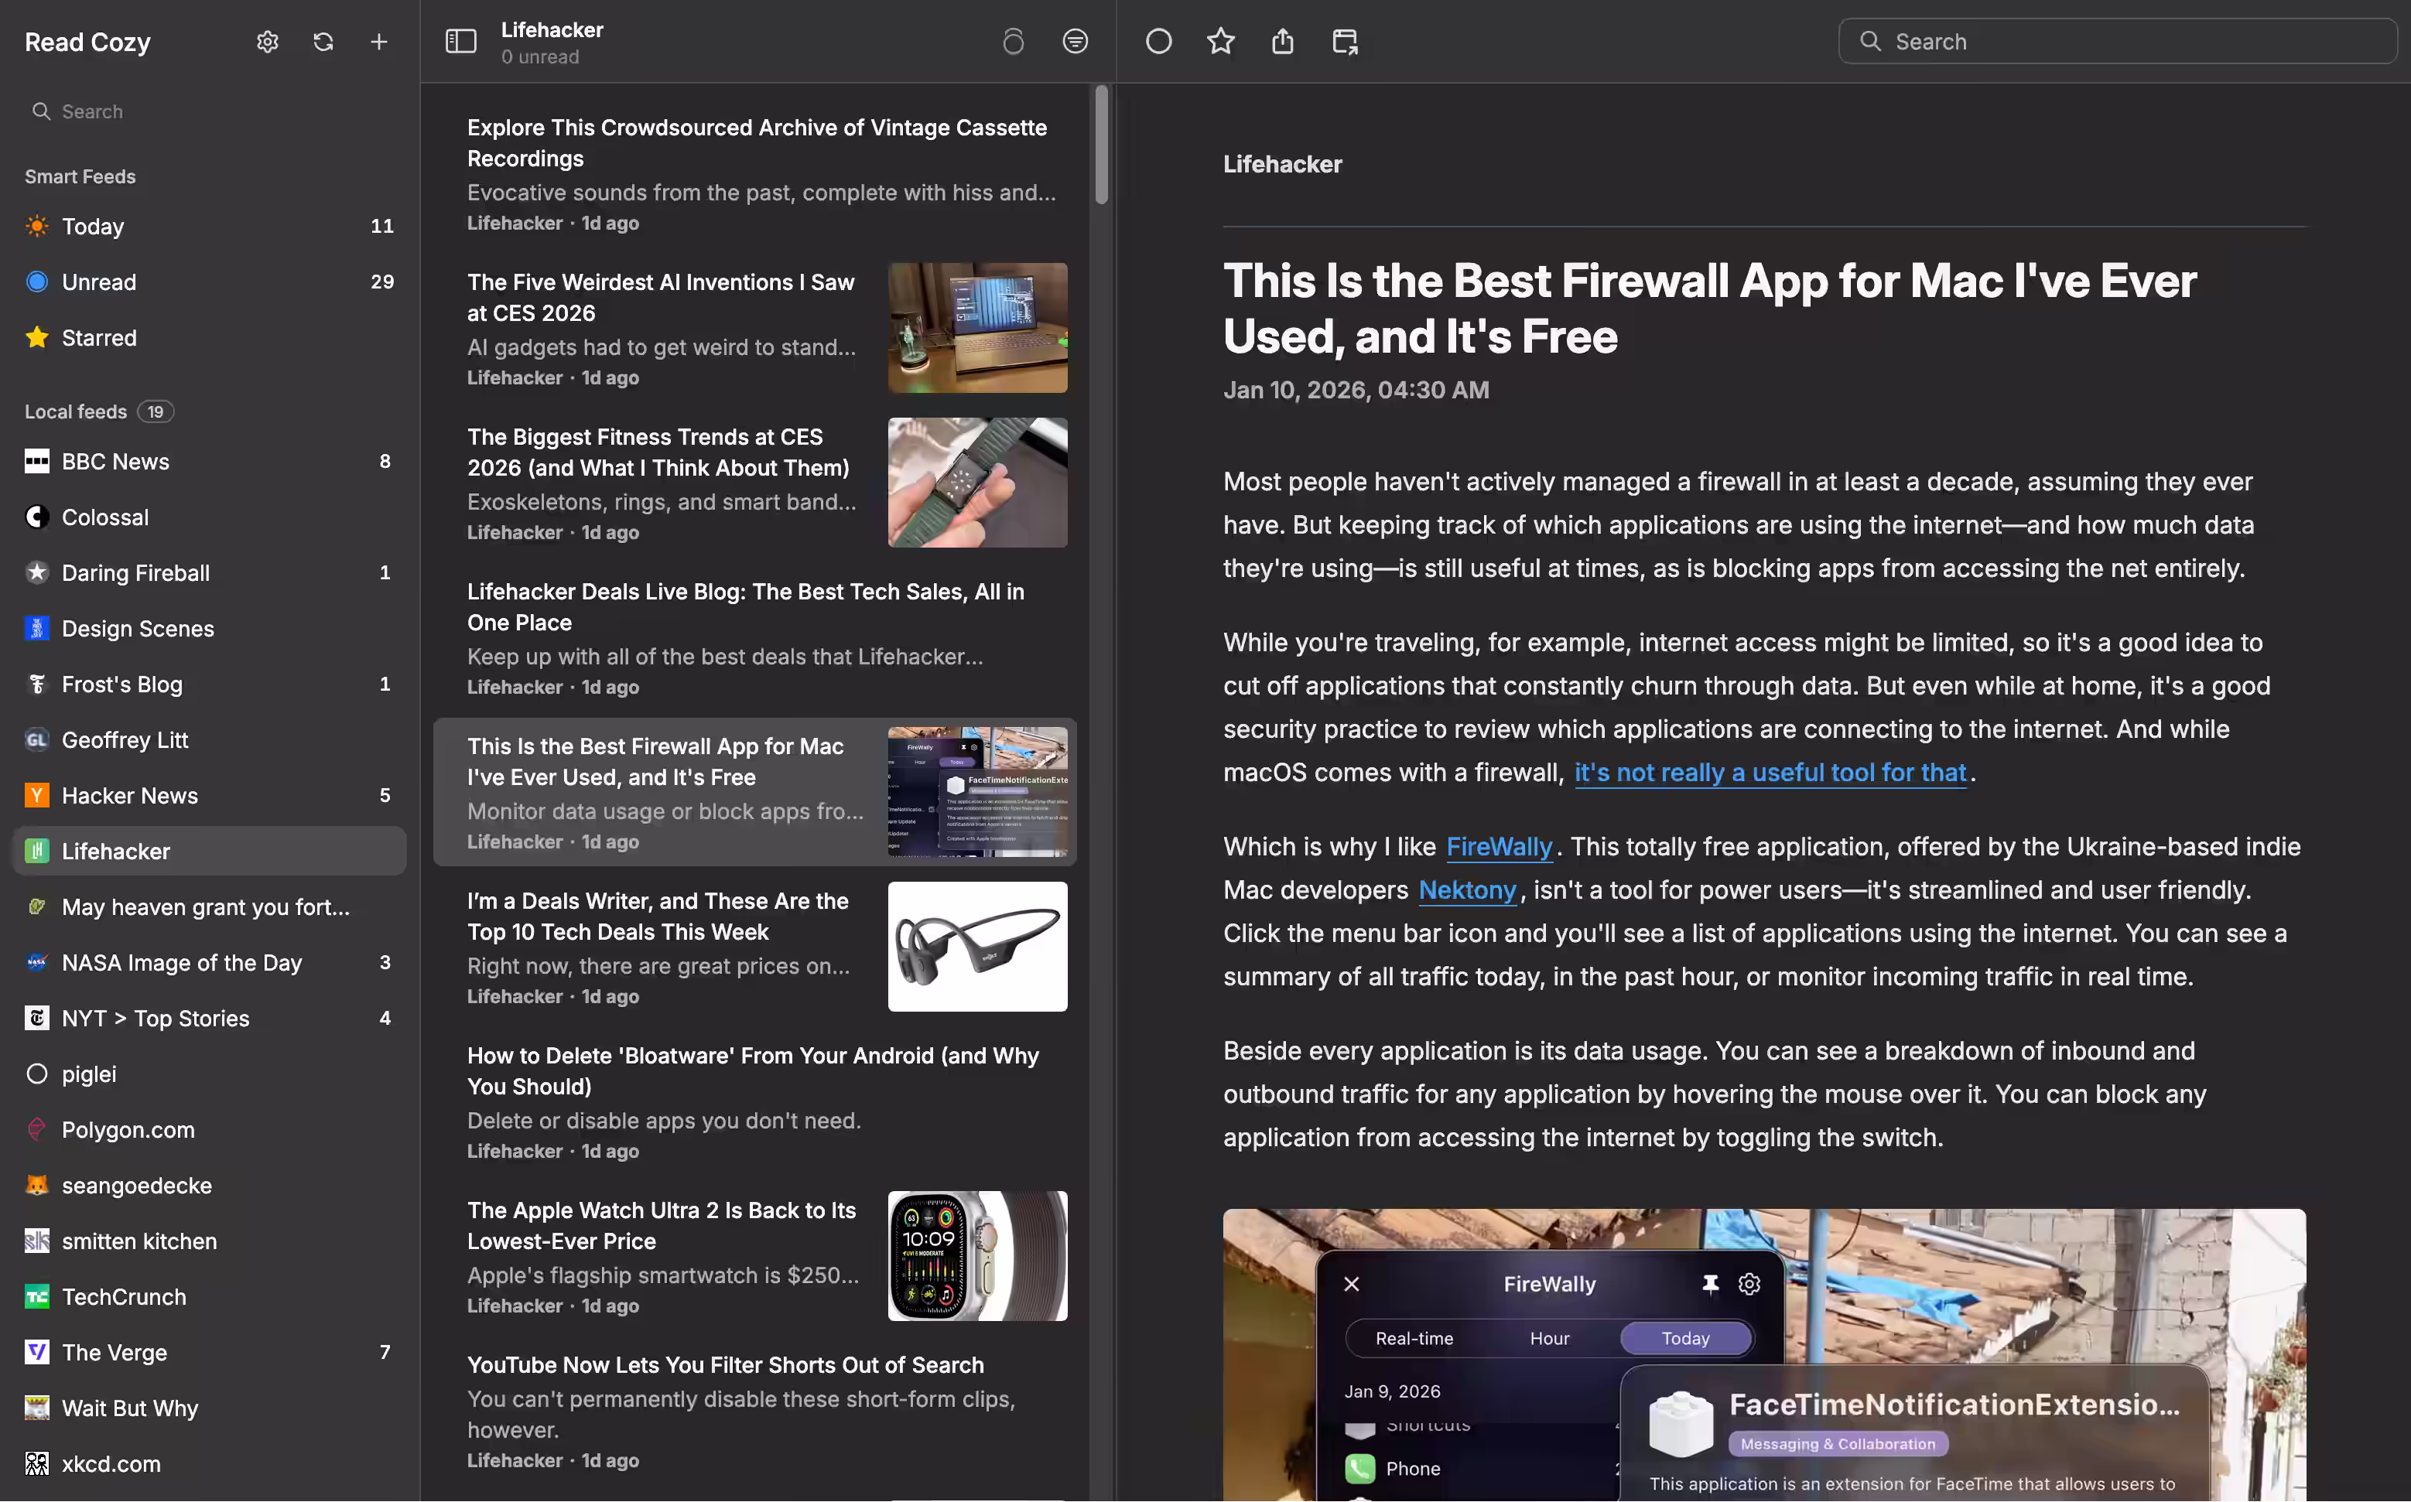Select the xkcd.com feed

[209, 1463]
